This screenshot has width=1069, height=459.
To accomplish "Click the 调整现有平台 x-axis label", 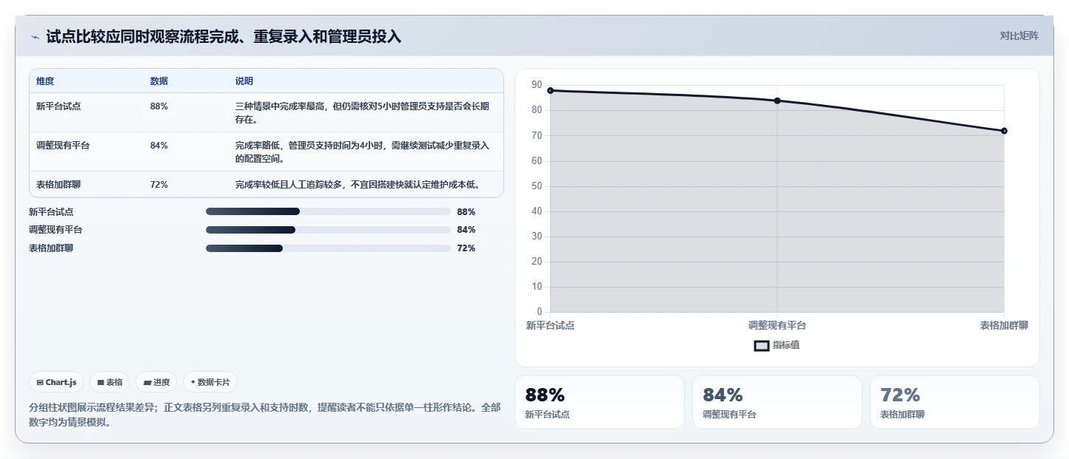I will point(777,325).
